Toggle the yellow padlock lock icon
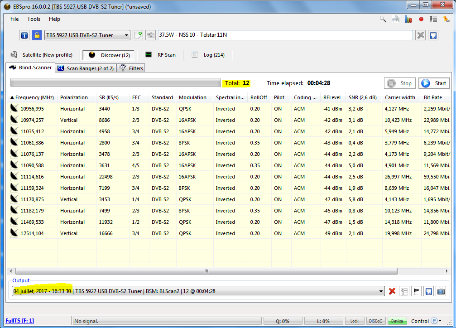Screen dimensions: 456x328 37,35
